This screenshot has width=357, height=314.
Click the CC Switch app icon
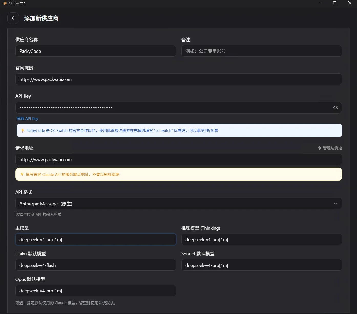tap(5, 3)
